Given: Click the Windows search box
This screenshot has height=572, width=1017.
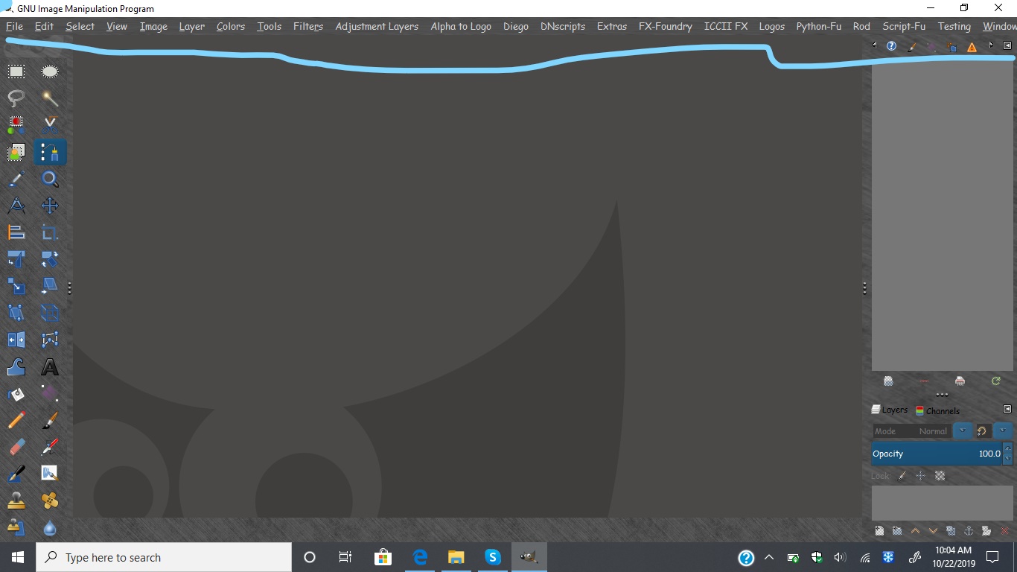Looking at the screenshot, I should [164, 557].
